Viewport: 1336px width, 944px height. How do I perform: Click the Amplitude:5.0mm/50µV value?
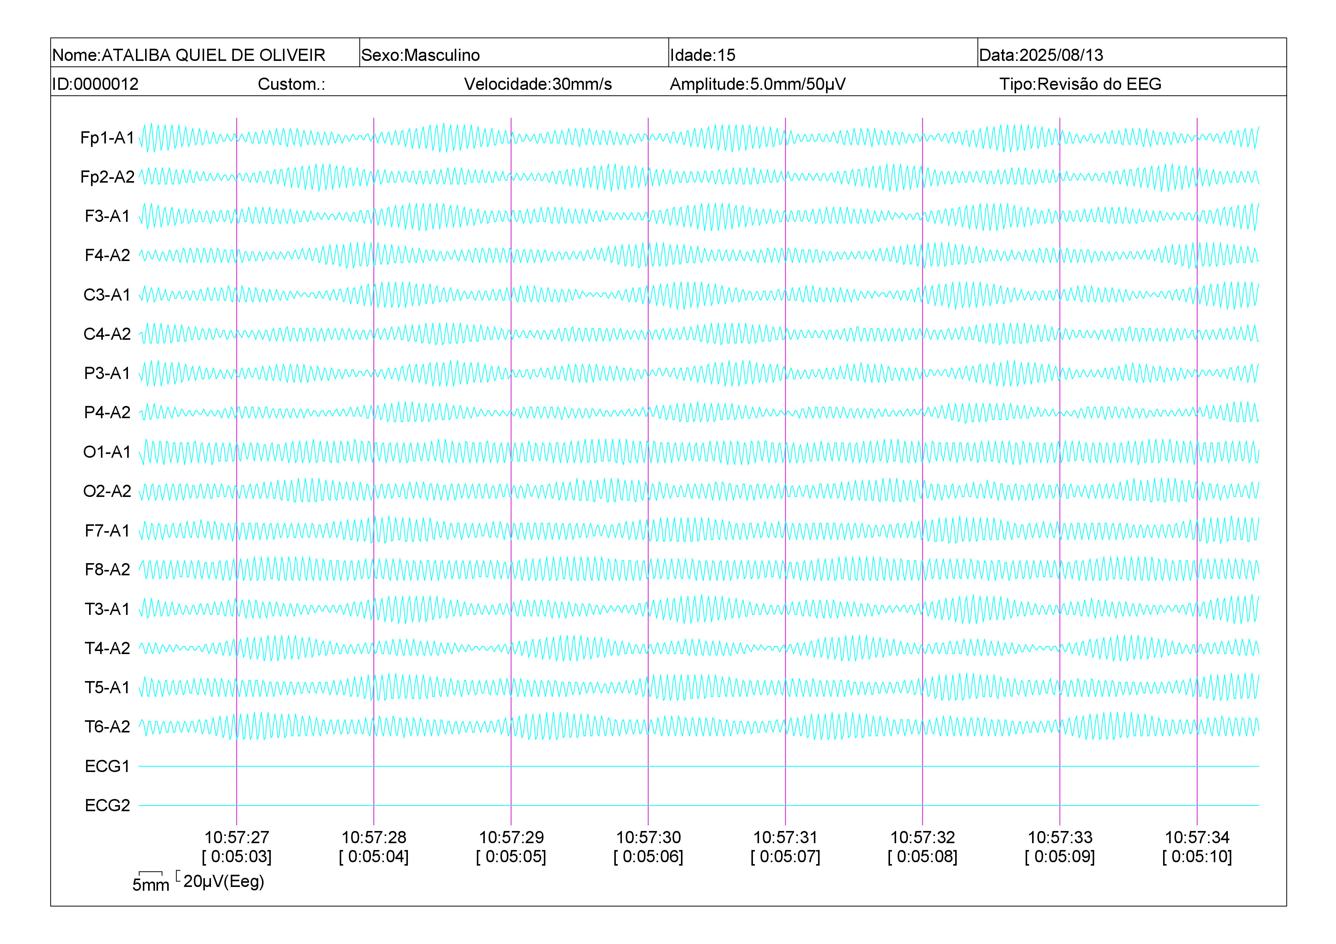point(757,84)
